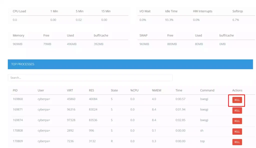Select the %CPU column header
Image resolution: width=256 pixels, height=148 pixels.
coord(134,90)
